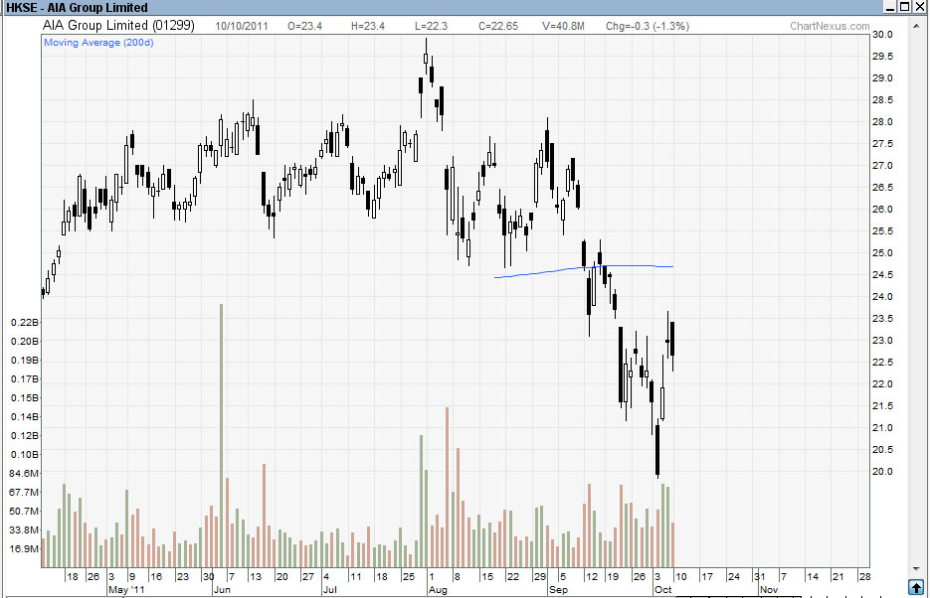Click the Oct month label
Viewport: 930px width, 598px height.
coord(662,590)
